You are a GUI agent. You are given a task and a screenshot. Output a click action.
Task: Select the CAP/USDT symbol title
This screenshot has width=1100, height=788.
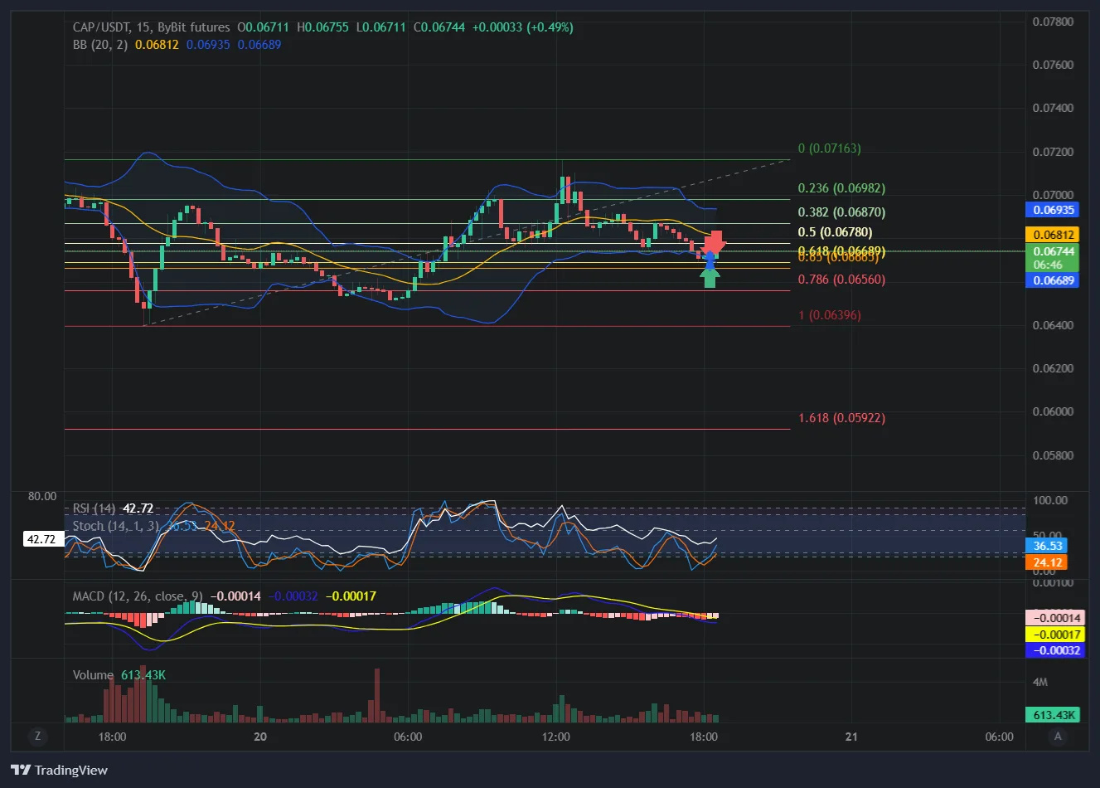pos(100,27)
